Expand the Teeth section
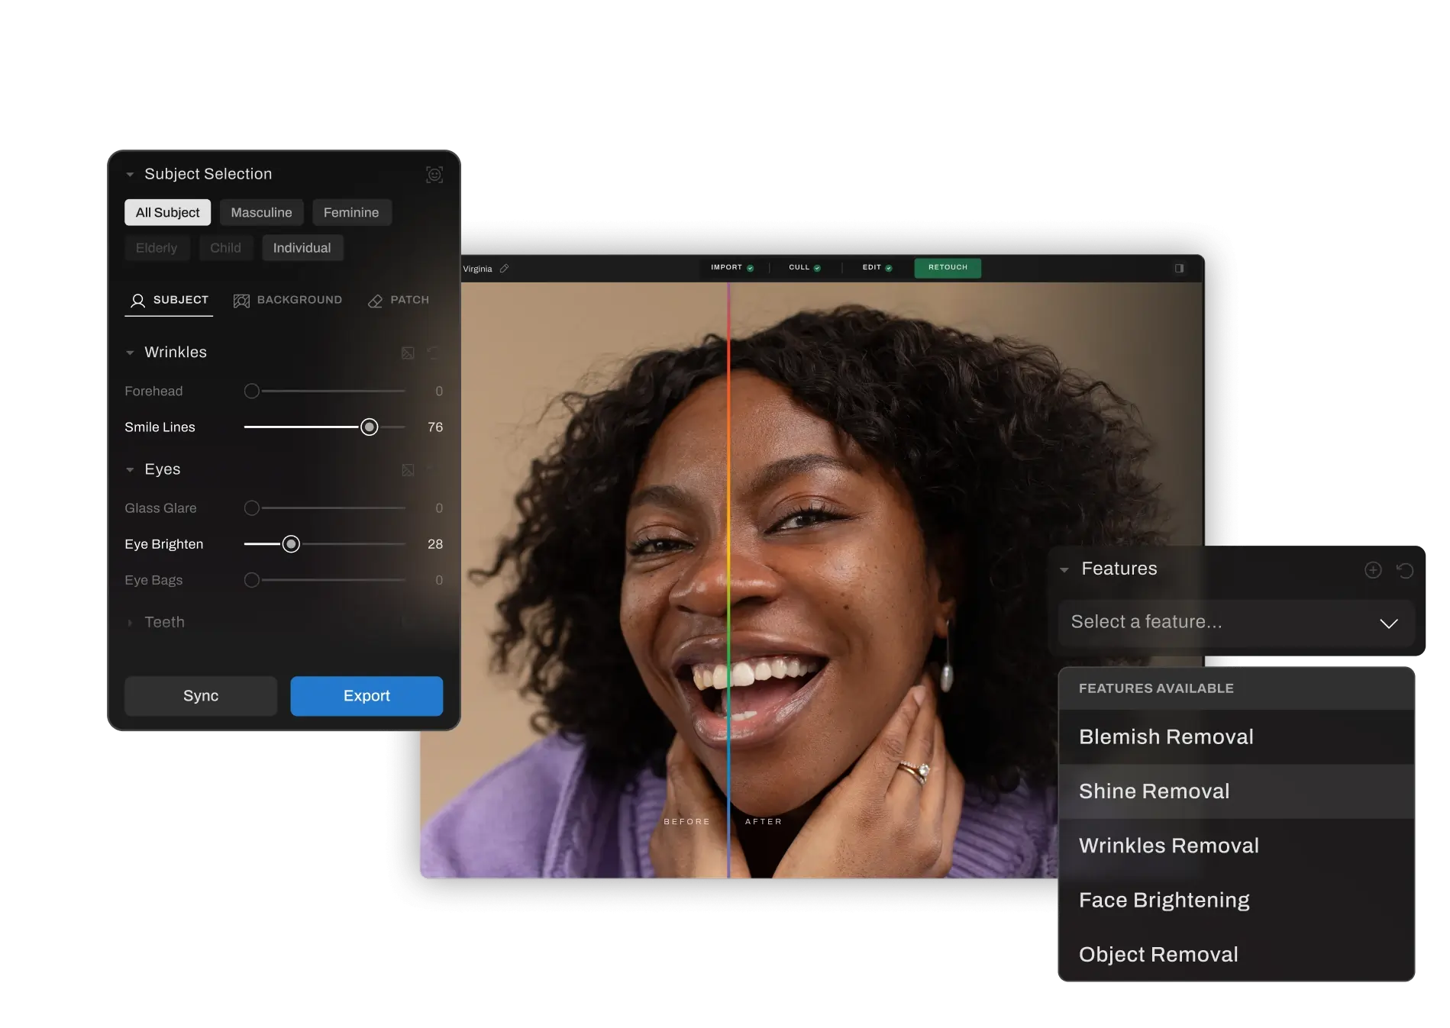The height and width of the screenshot is (1028, 1450). click(x=130, y=623)
